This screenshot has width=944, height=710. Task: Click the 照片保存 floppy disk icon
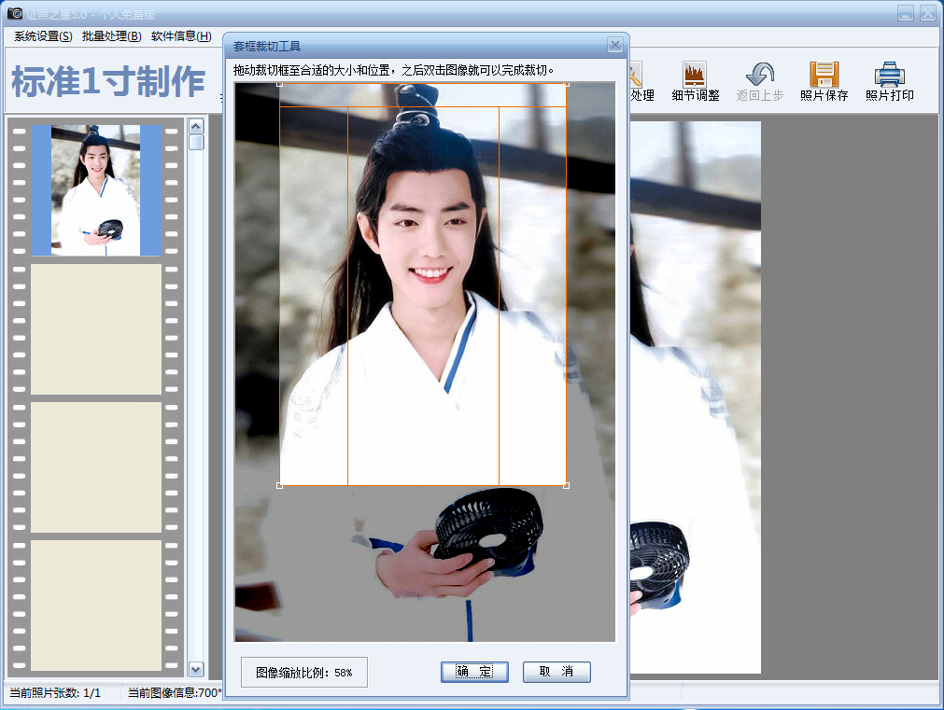(824, 76)
